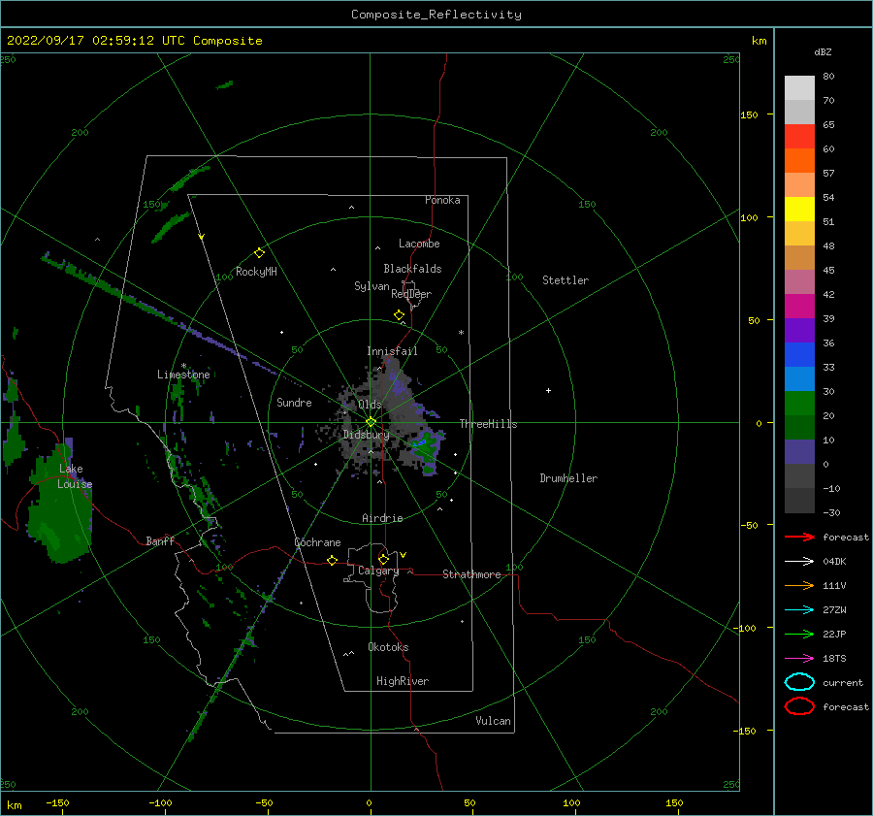Click the green 22JP arrow icon
873x816 pixels.
point(799,634)
